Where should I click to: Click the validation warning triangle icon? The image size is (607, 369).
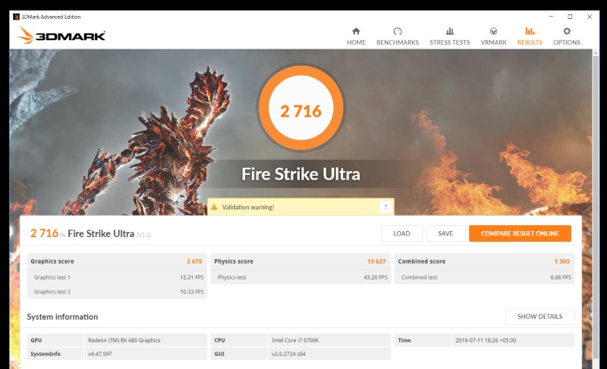click(x=214, y=207)
